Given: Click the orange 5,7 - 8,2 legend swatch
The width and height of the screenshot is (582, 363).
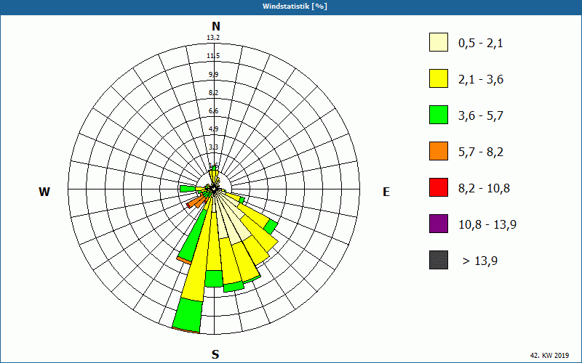Looking at the screenshot, I should point(439,151).
